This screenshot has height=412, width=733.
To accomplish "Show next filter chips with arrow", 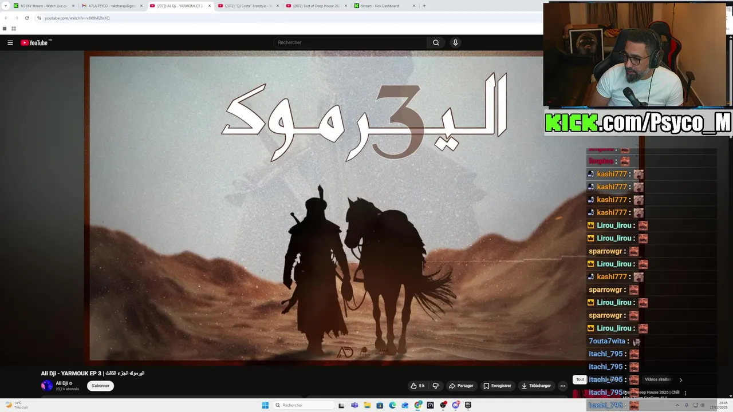I will (681, 379).
